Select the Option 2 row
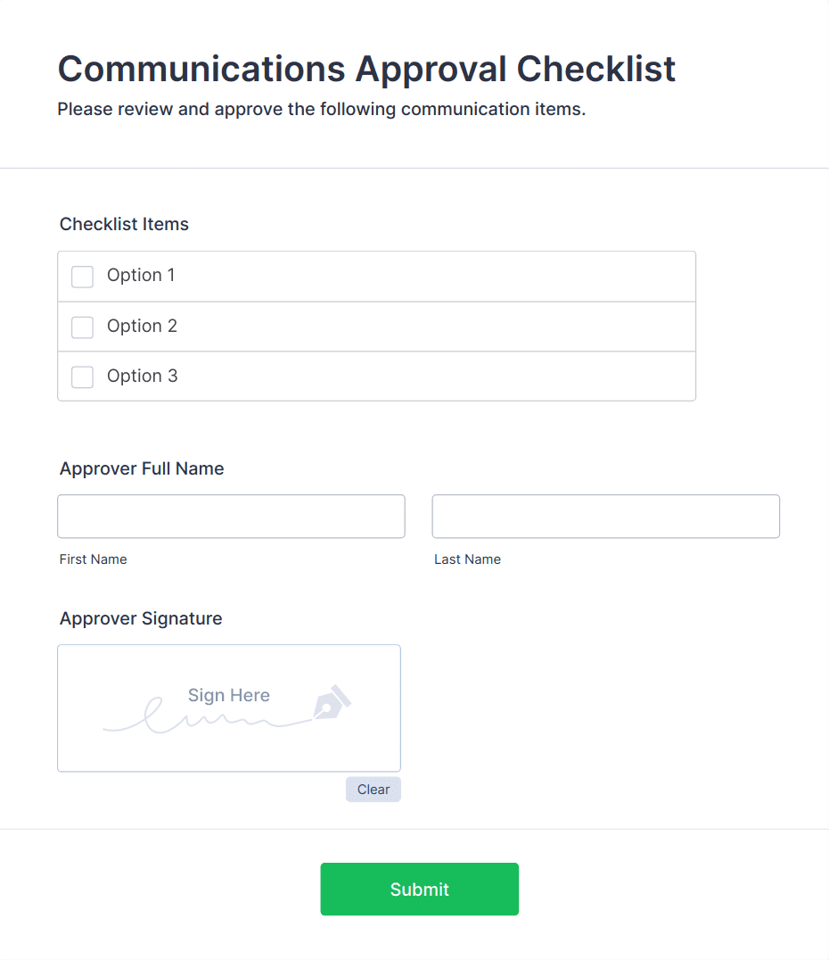The image size is (829, 960). pos(142,327)
